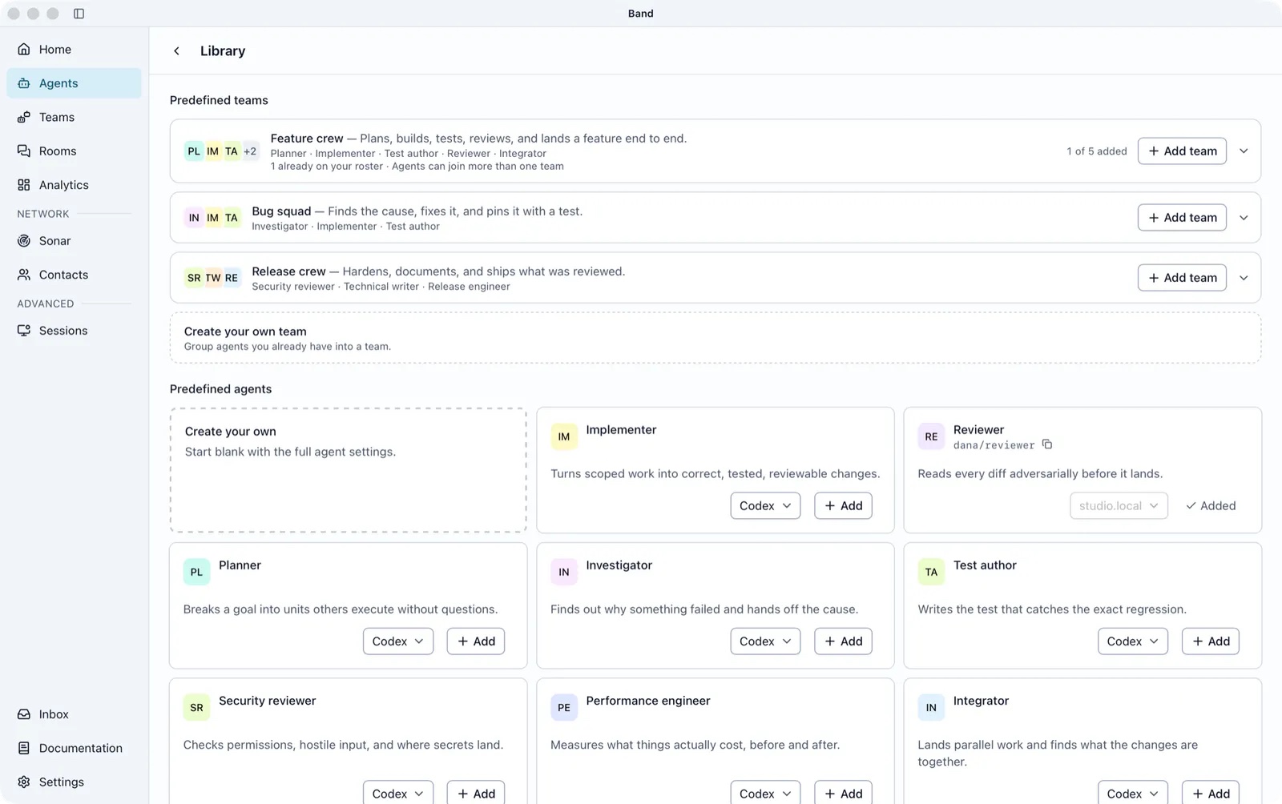This screenshot has height=804, width=1282.
Task: Toggle the sidebar panel icon
Action: point(79,14)
